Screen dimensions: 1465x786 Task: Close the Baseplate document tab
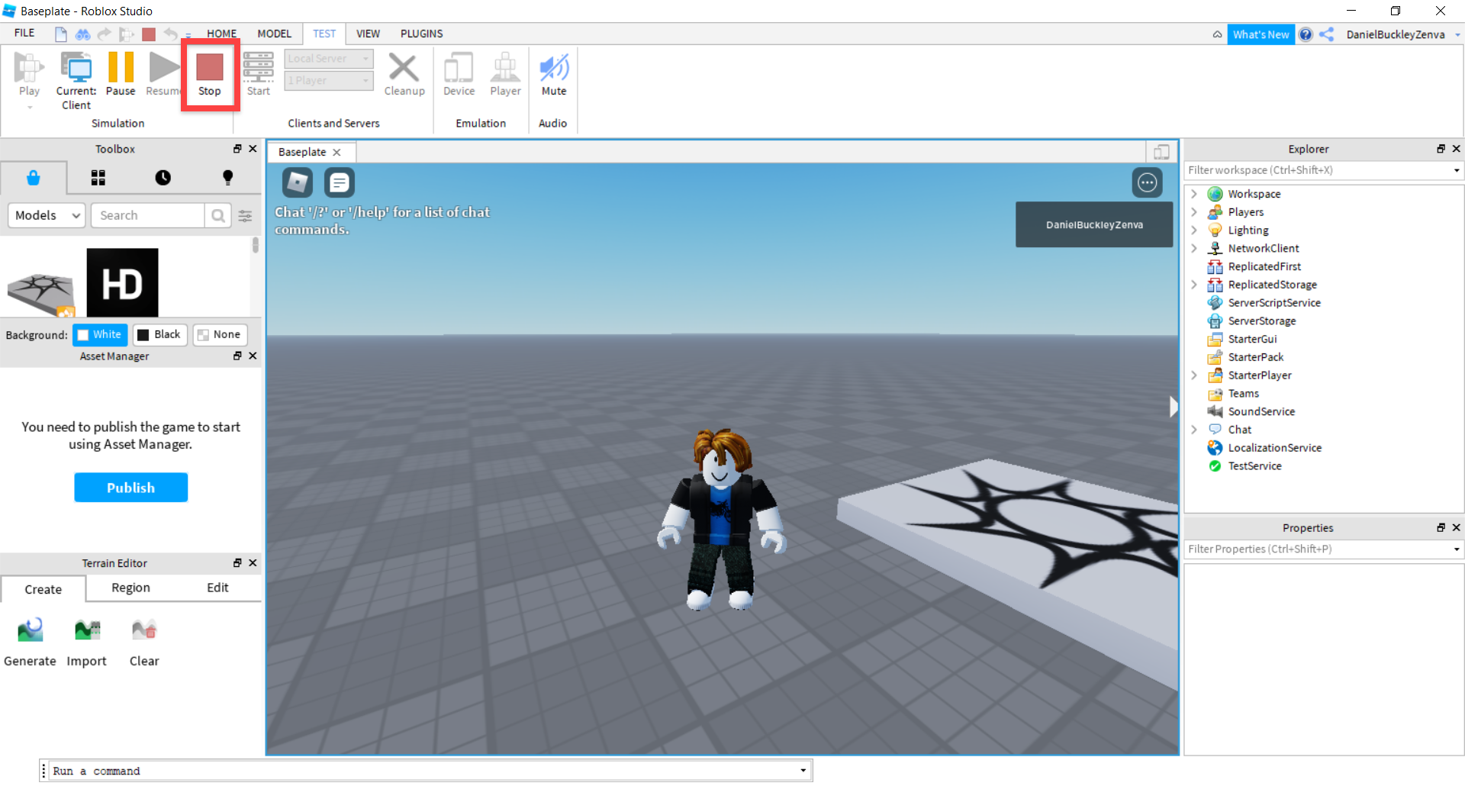coord(336,152)
